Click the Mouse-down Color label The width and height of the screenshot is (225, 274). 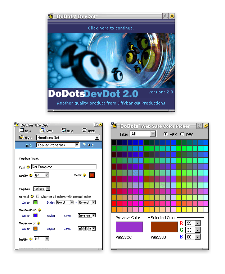click(26, 215)
